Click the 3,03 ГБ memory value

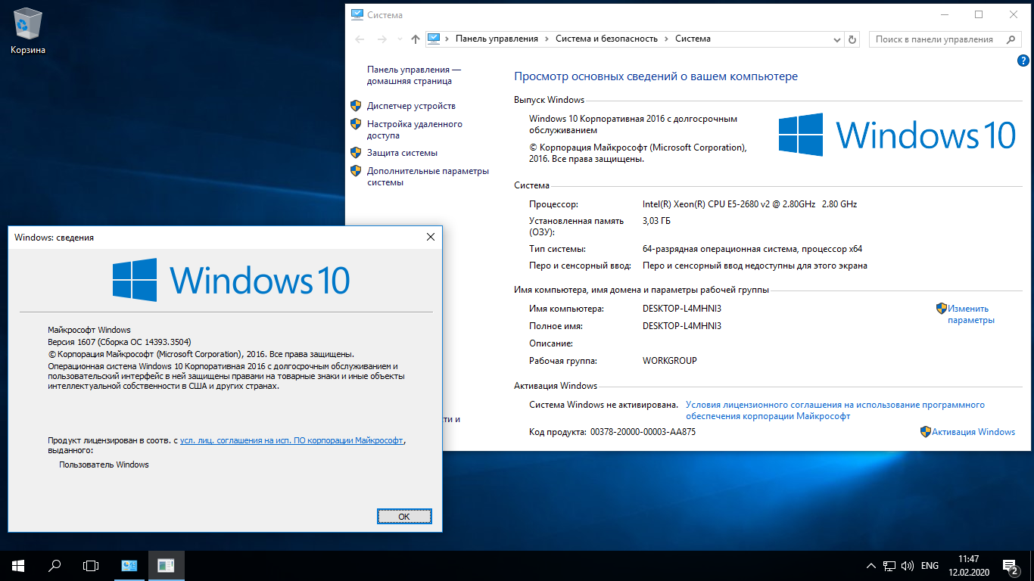pos(656,221)
